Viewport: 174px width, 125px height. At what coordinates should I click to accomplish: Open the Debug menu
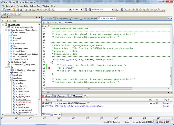[x=33, y=6]
